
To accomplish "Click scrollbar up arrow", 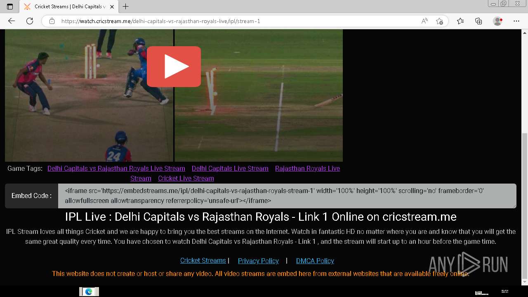I will click(x=525, y=33).
